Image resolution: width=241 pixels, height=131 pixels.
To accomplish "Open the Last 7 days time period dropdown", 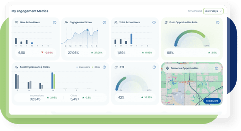I will [x=213, y=11].
